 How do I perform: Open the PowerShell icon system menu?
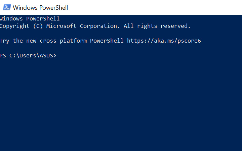click(7, 7)
